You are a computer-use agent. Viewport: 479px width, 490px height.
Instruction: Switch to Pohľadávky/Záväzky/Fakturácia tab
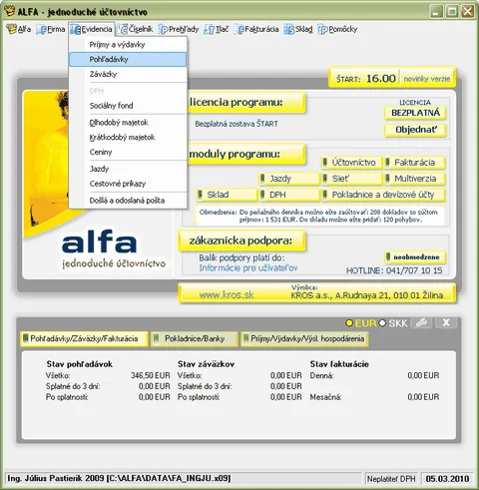click(x=84, y=338)
